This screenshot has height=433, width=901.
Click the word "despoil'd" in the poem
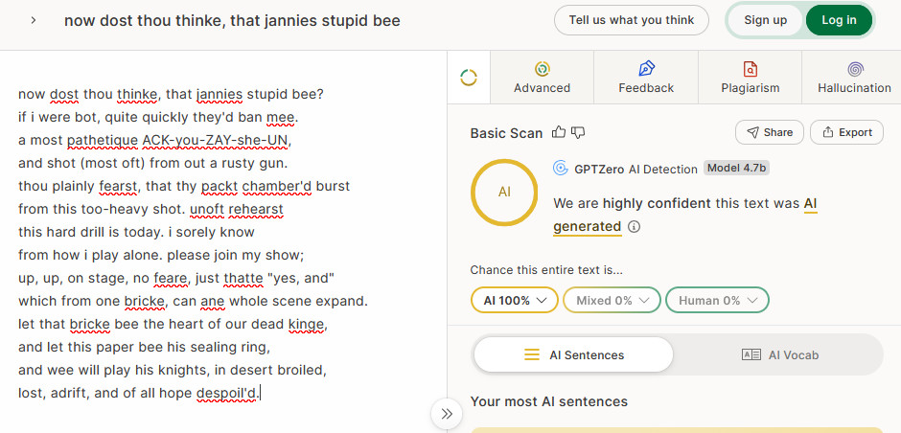(x=227, y=394)
